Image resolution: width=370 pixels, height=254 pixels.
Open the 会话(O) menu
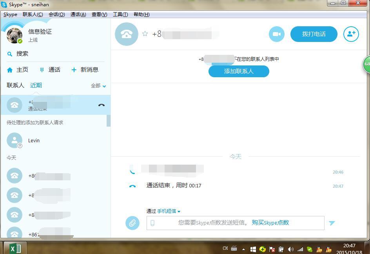coord(56,15)
